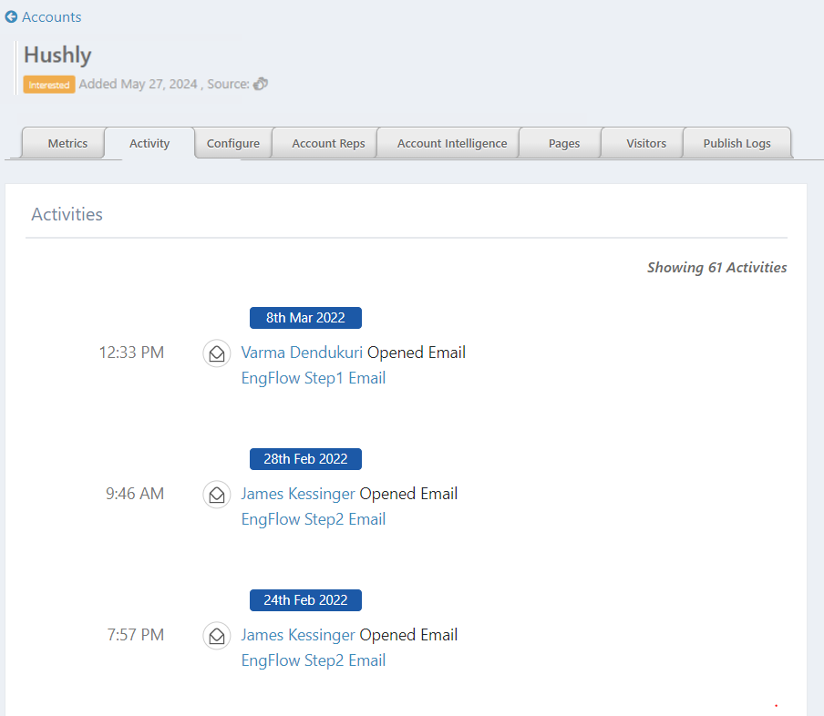Click the Added May 27, 2024 text
Screen dimensions: 824x716
138,84
